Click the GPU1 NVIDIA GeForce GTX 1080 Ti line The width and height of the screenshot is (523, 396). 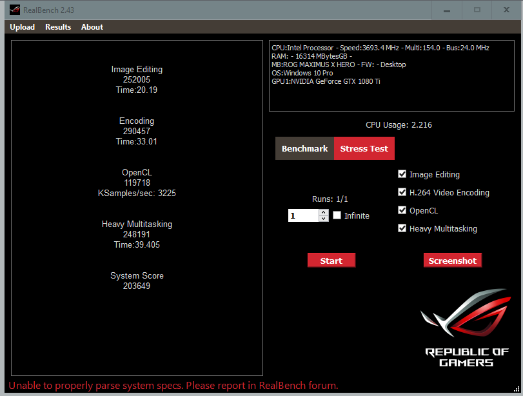pos(326,81)
